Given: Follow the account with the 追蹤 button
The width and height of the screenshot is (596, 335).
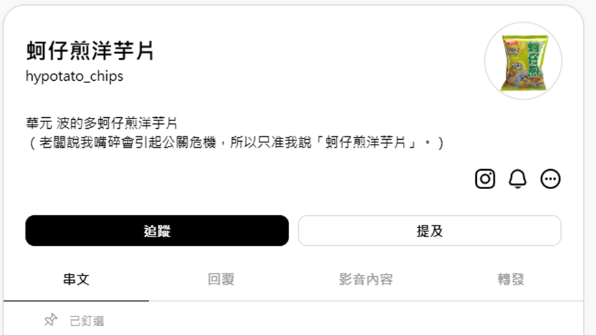Looking at the screenshot, I should pyautogui.click(x=157, y=230).
